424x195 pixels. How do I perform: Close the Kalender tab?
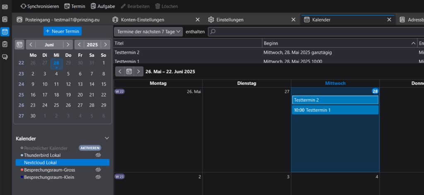(389, 20)
